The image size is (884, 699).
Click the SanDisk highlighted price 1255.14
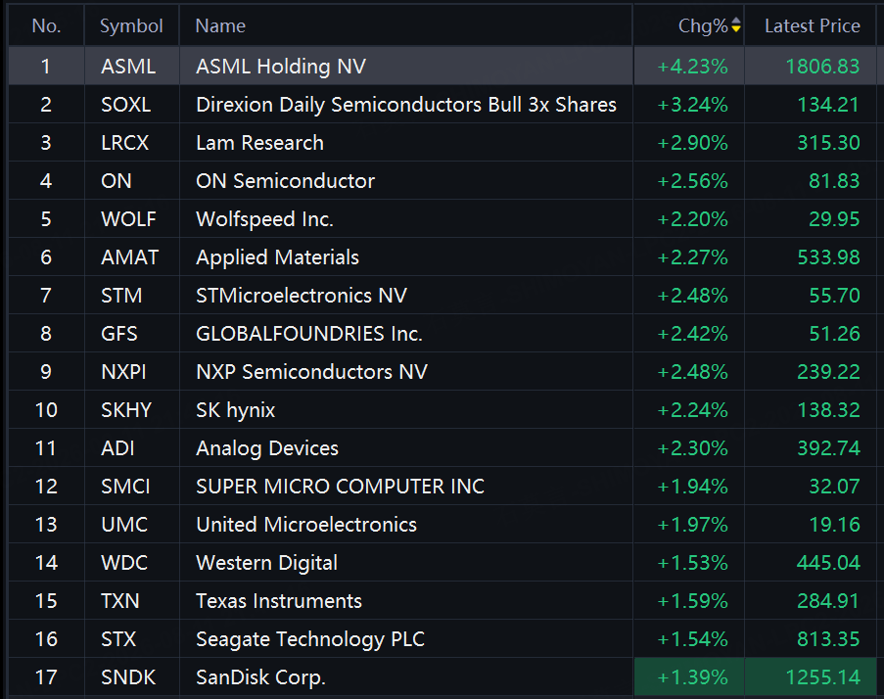point(822,677)
